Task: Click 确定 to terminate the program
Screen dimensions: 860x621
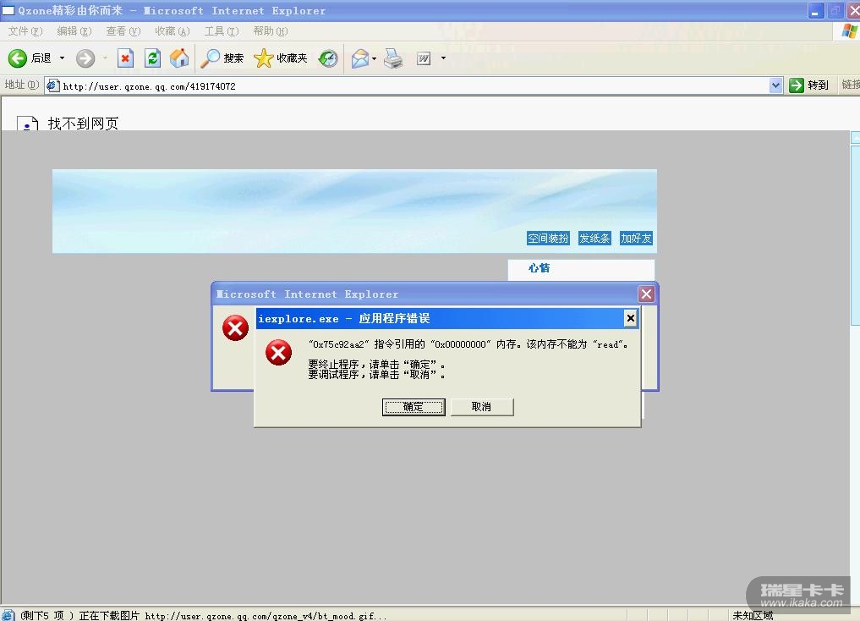Action: (x=414, y=407)
